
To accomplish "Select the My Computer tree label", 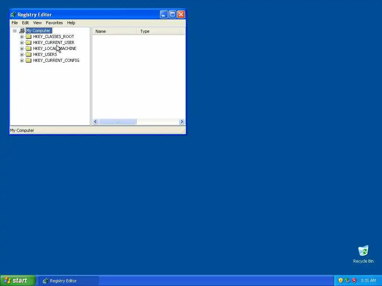I will point(39,31).
